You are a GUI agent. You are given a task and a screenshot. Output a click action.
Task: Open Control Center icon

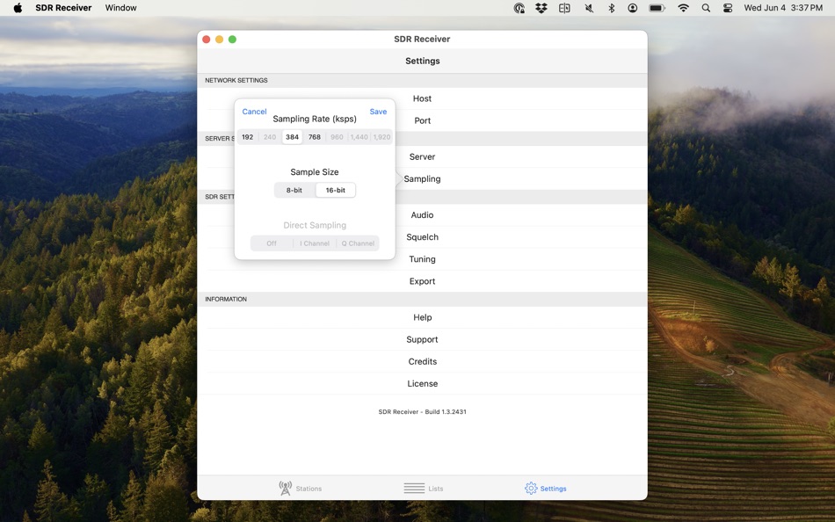[x=728, y=7]
